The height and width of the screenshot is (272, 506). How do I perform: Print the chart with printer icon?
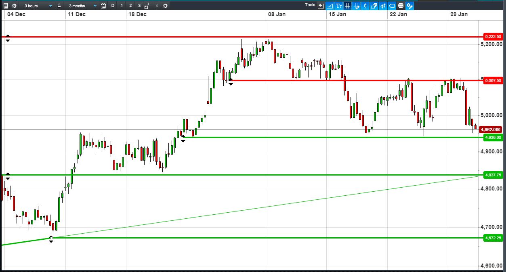point(401,6)
